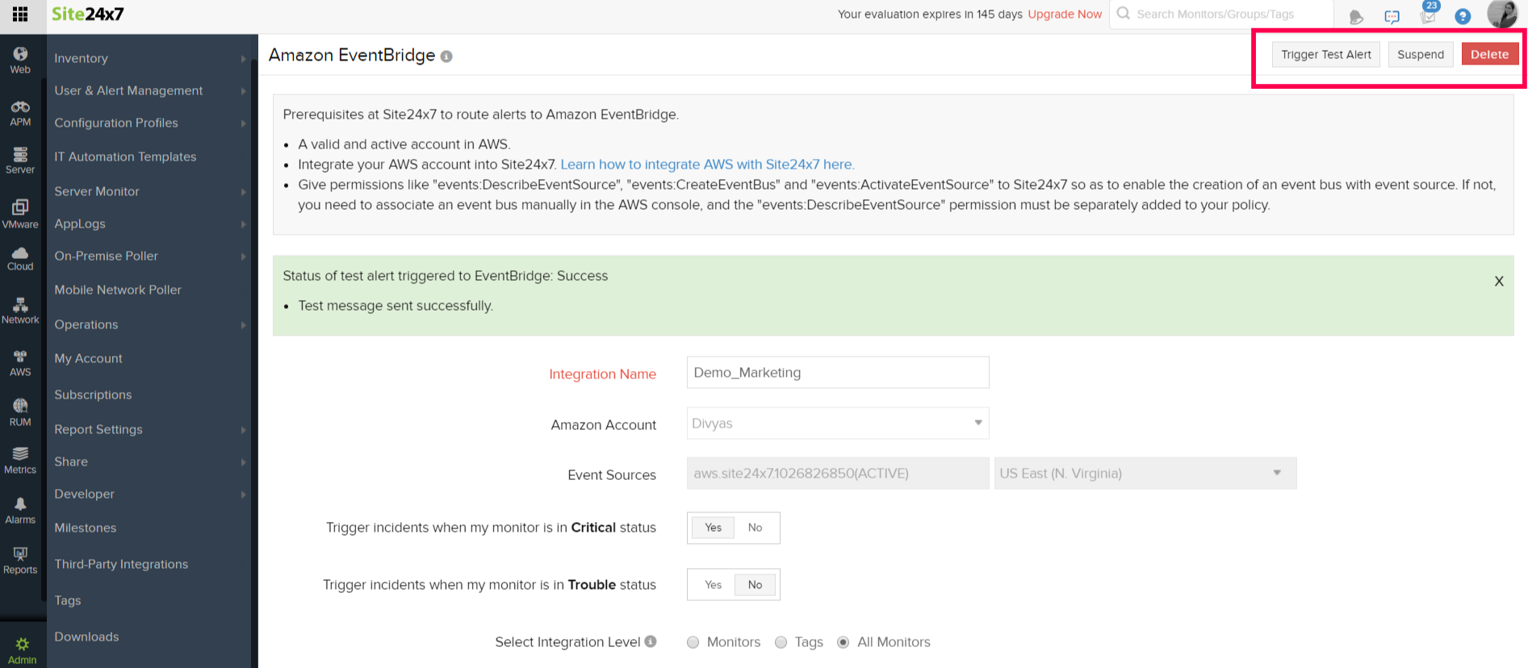The image size is (1528, 668).
Task: Go to APM section icon
Action: point(20,112)
